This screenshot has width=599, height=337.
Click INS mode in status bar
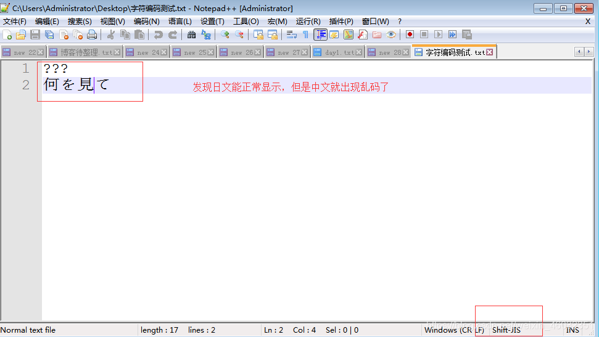572,330
